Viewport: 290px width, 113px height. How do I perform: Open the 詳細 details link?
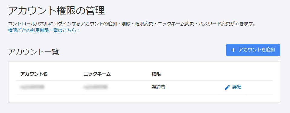click(237, 87)
